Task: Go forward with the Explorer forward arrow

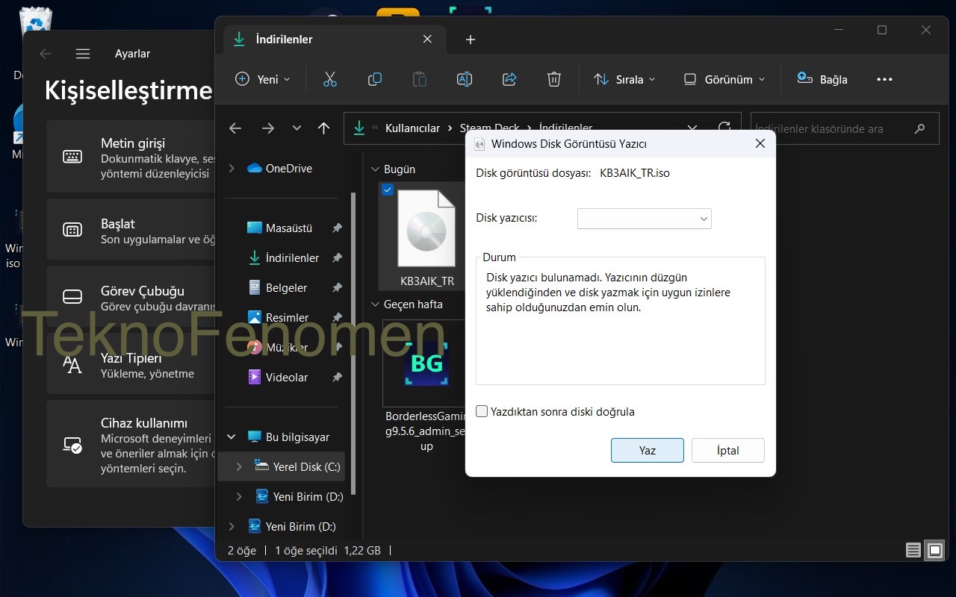Action: 267,128
